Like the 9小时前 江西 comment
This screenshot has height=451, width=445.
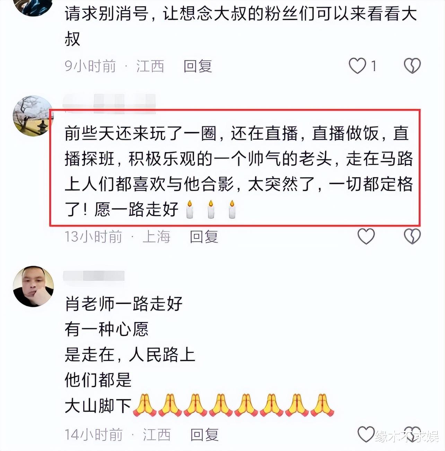[x=357, y=66]
